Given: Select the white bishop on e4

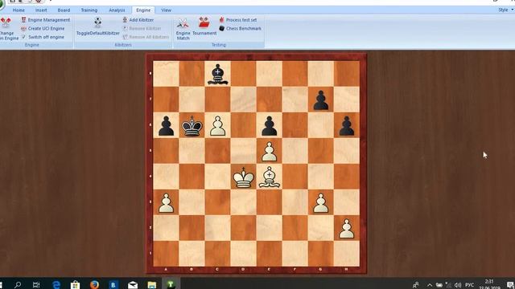Looking at the screenshot, I should tap(269, 177).
